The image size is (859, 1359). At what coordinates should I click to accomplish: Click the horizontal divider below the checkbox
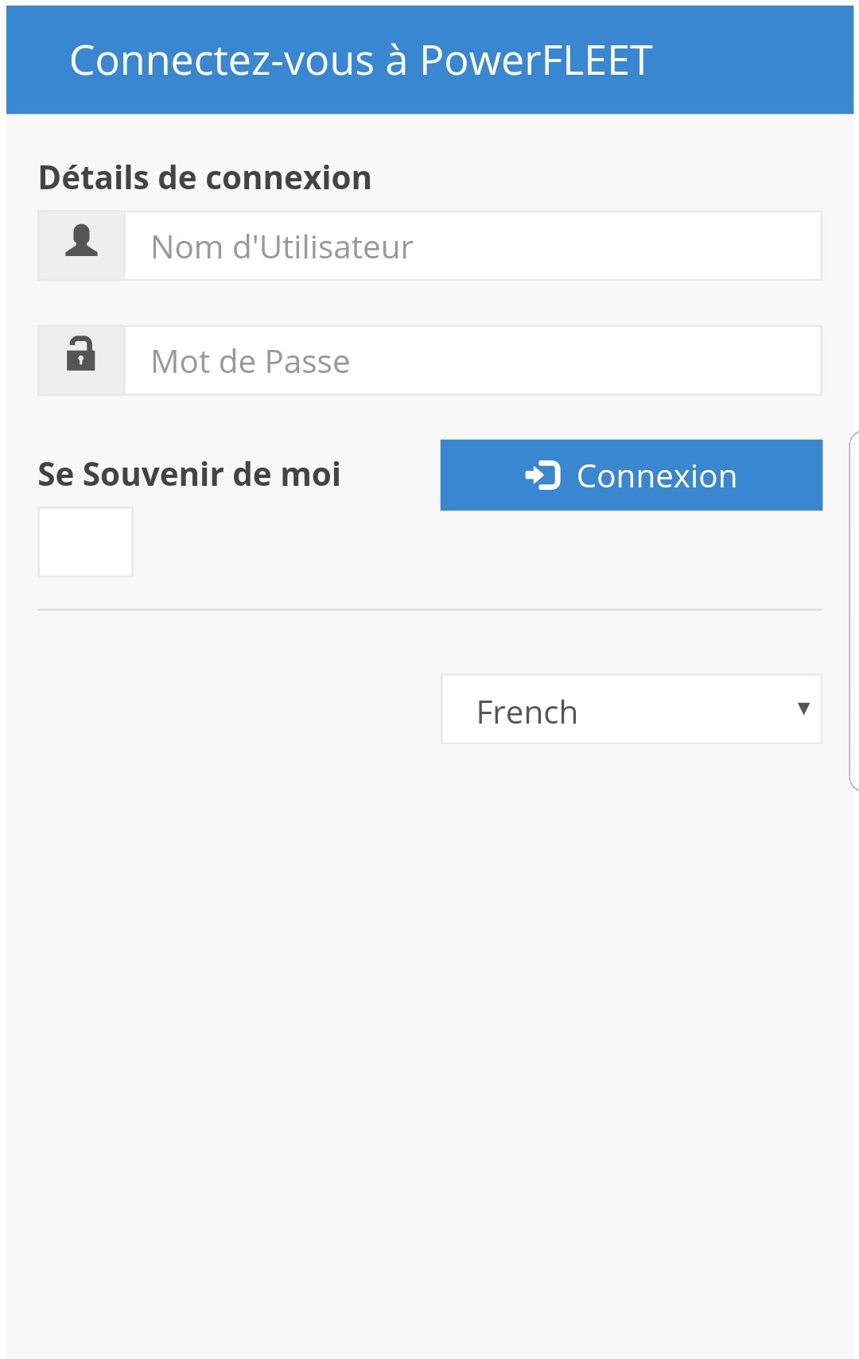(x=429, y=610)
